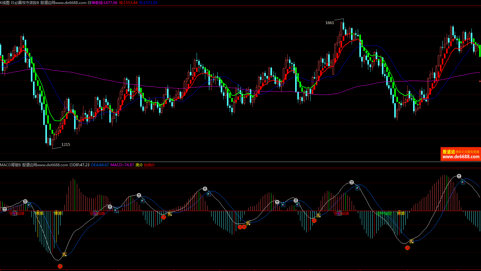481x271 pixels.
Task: Click red face under the rightmost MACD trough
Action: (408, 248)
